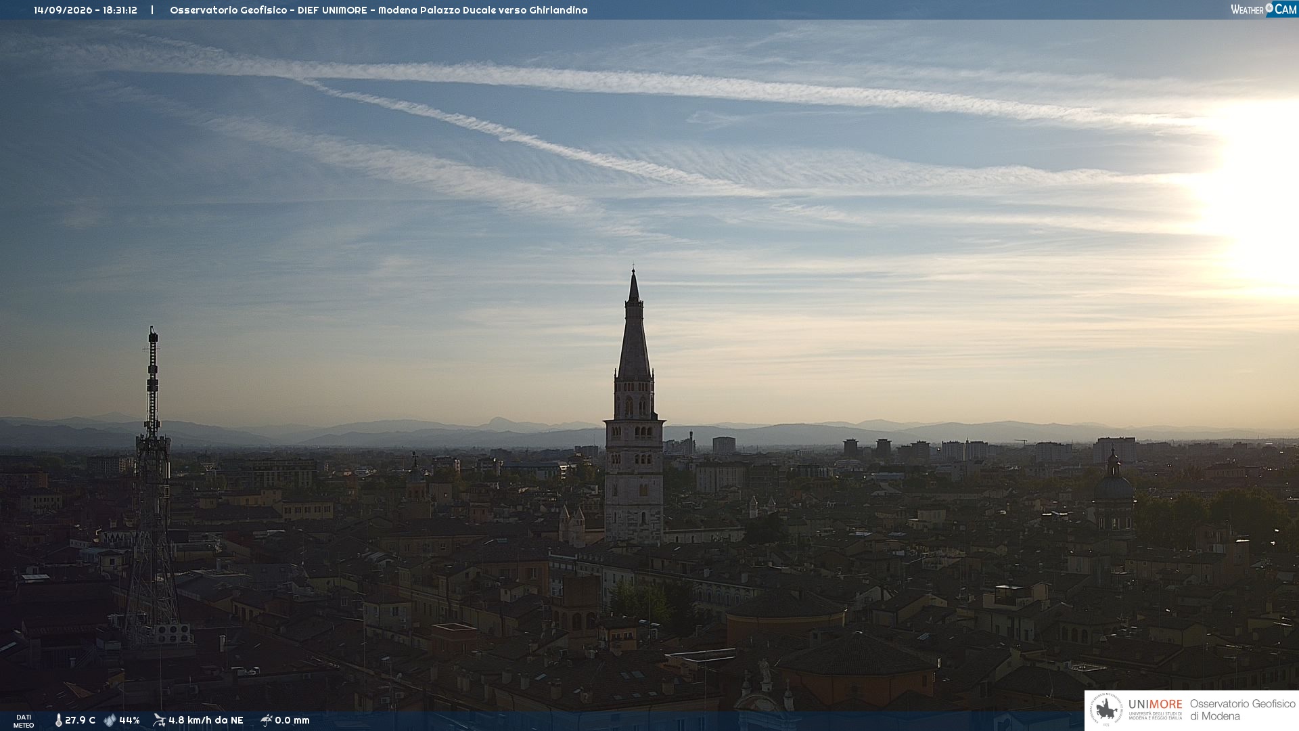This screenshot has width=1299, height=731.
Task: Click Osservatorio Geofisico di Modena text
Action: [1242, 710]
